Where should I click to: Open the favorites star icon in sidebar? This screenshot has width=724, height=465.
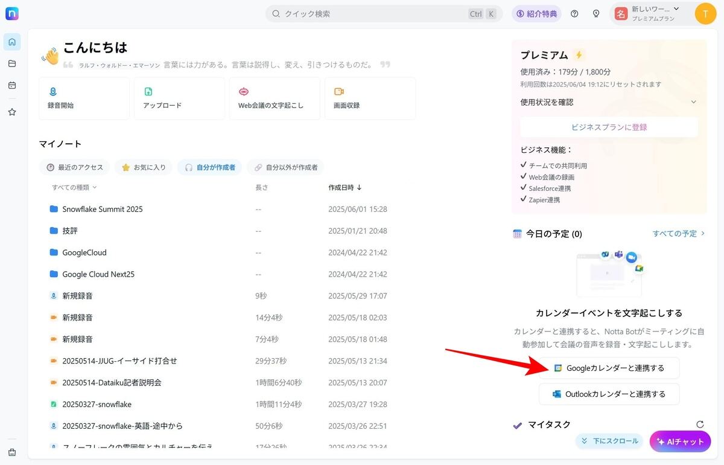pyautogui.click(x=12, y=112)
